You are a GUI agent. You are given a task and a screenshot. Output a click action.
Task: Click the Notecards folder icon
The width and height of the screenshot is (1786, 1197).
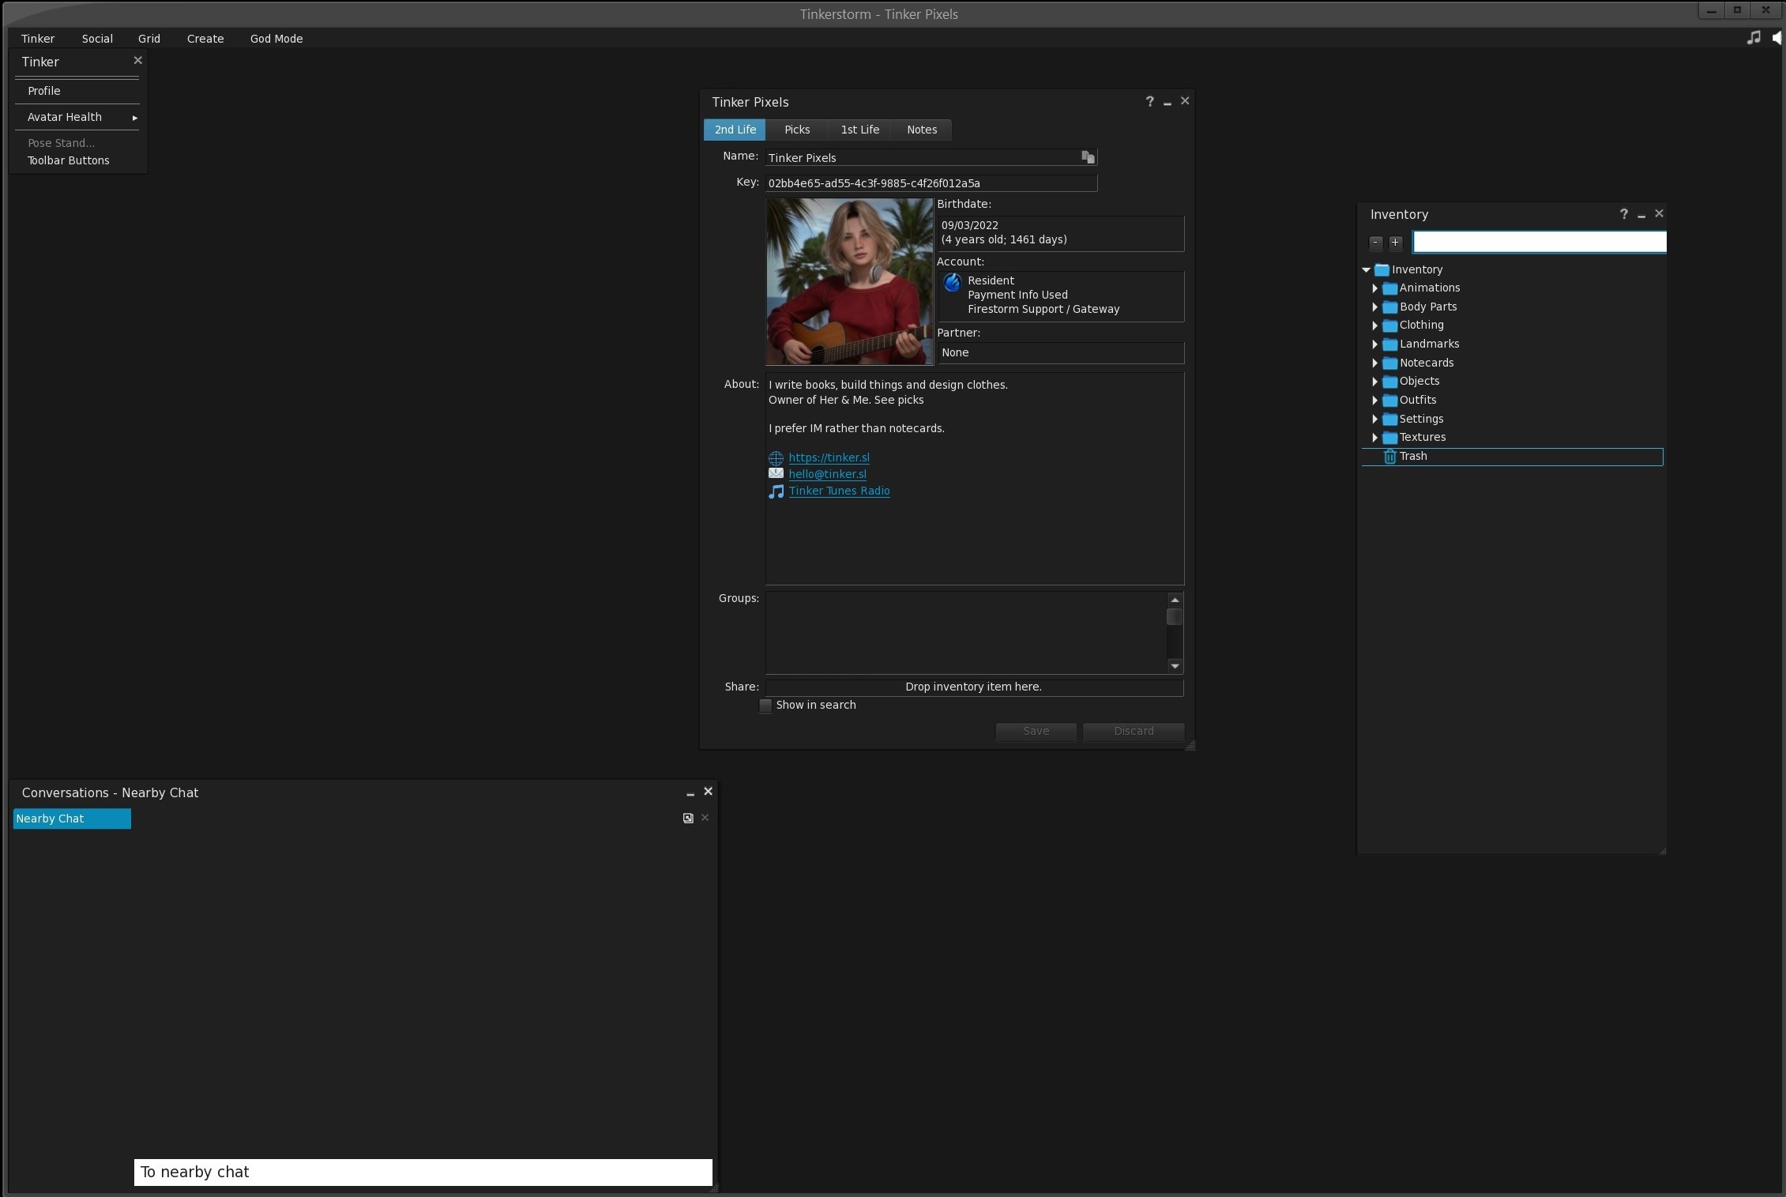tap(1389, 363)
